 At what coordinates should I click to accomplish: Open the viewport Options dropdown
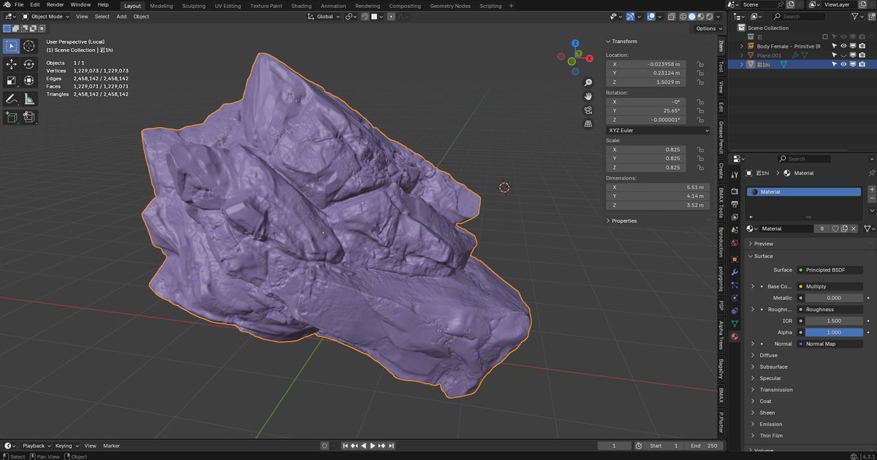click(x=708, y=28)
